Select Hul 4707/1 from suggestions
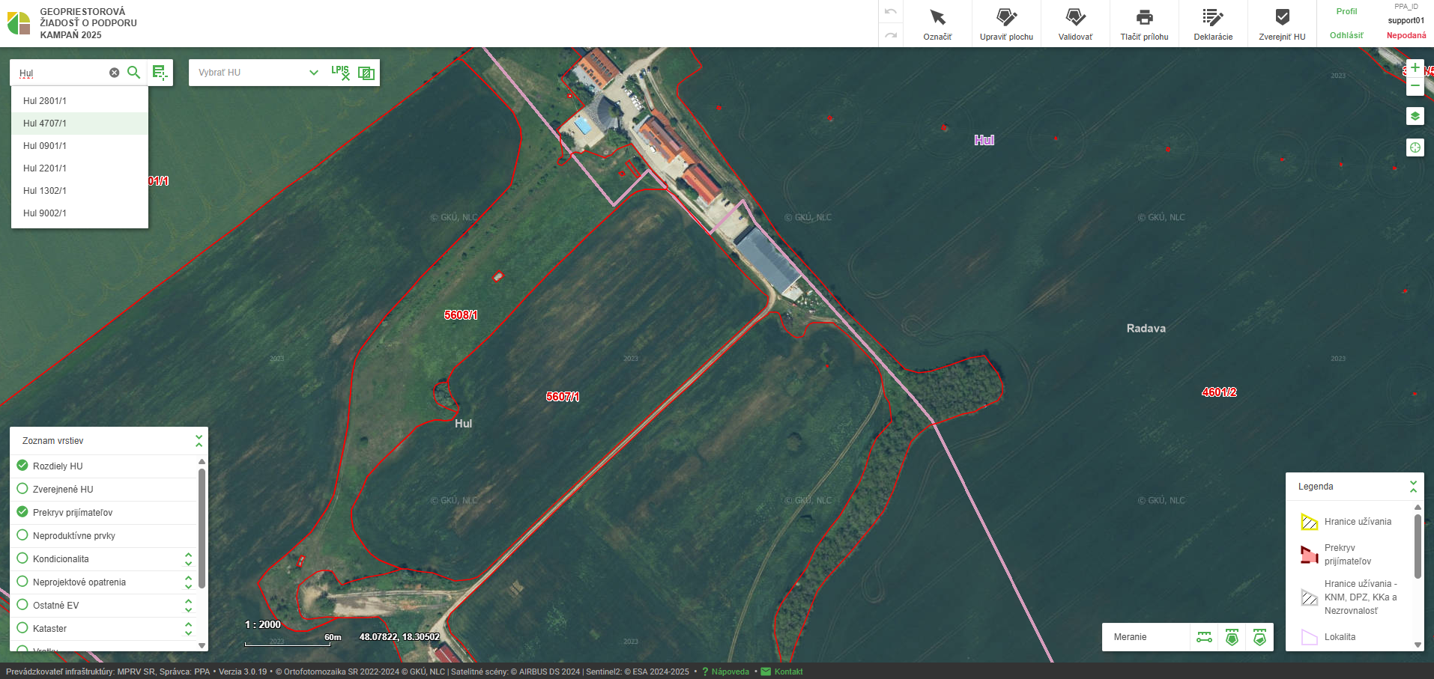The height and width of the screenshot is (679, 1434). click(45, 124)
